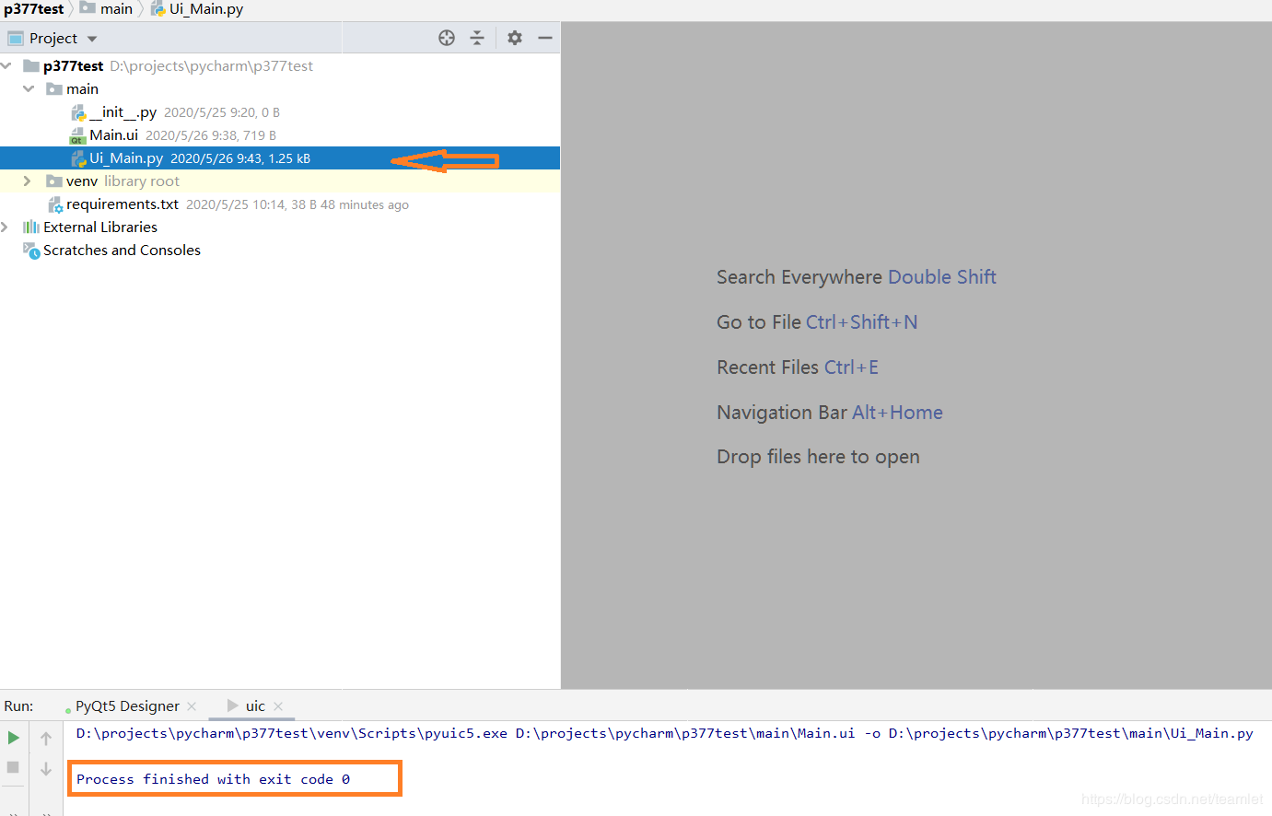Collapse the p377test root folder
Screen dimensions: 1272x816
(6, 65)
